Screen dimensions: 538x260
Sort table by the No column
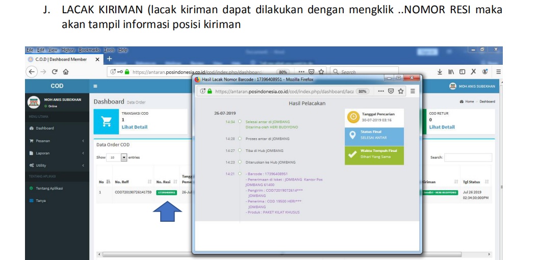tap(104, 182)
